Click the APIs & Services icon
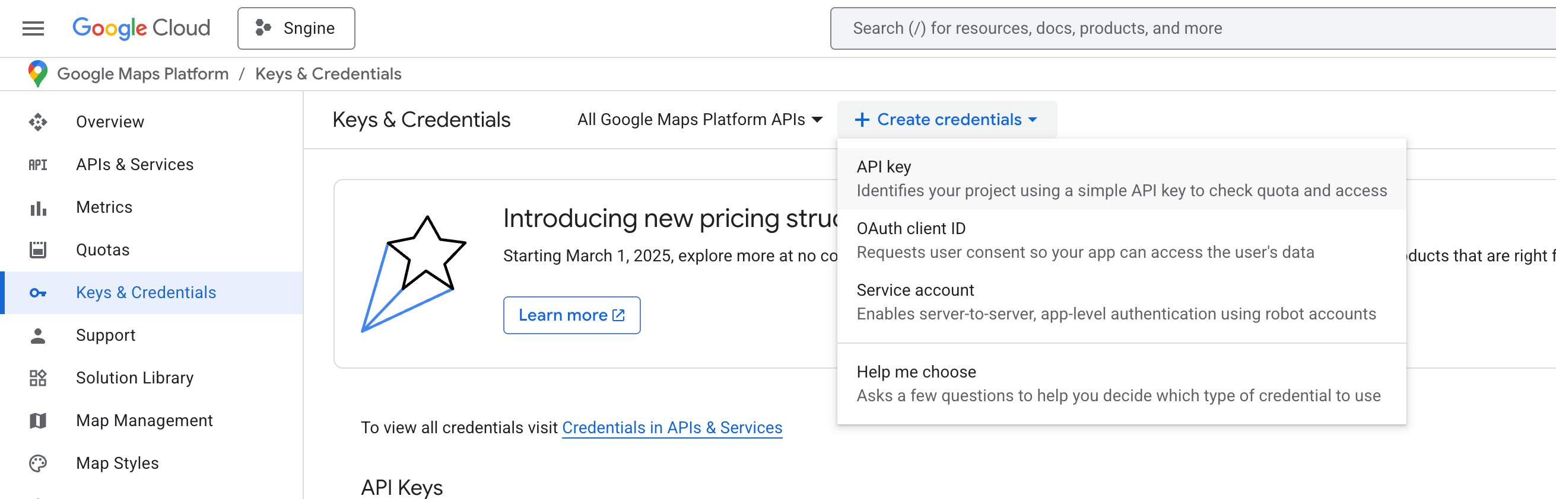The image size is (1556, 499). click(37, 165)
